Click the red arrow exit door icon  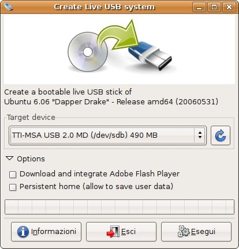113,232
